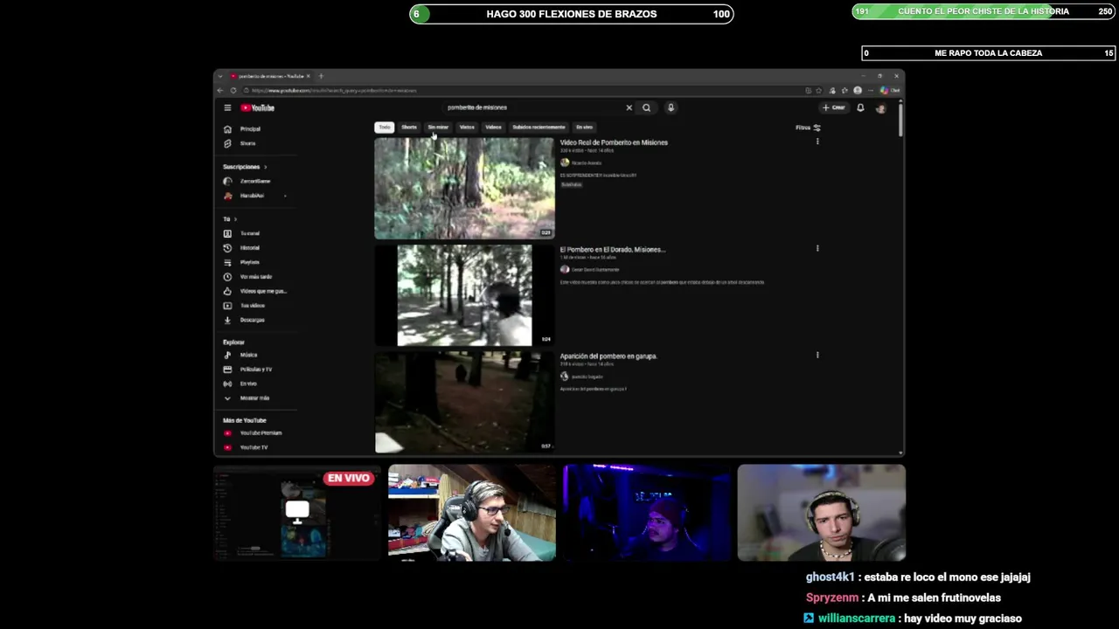
Task: Expand Suscripciones section
Action: coord(245,167)
